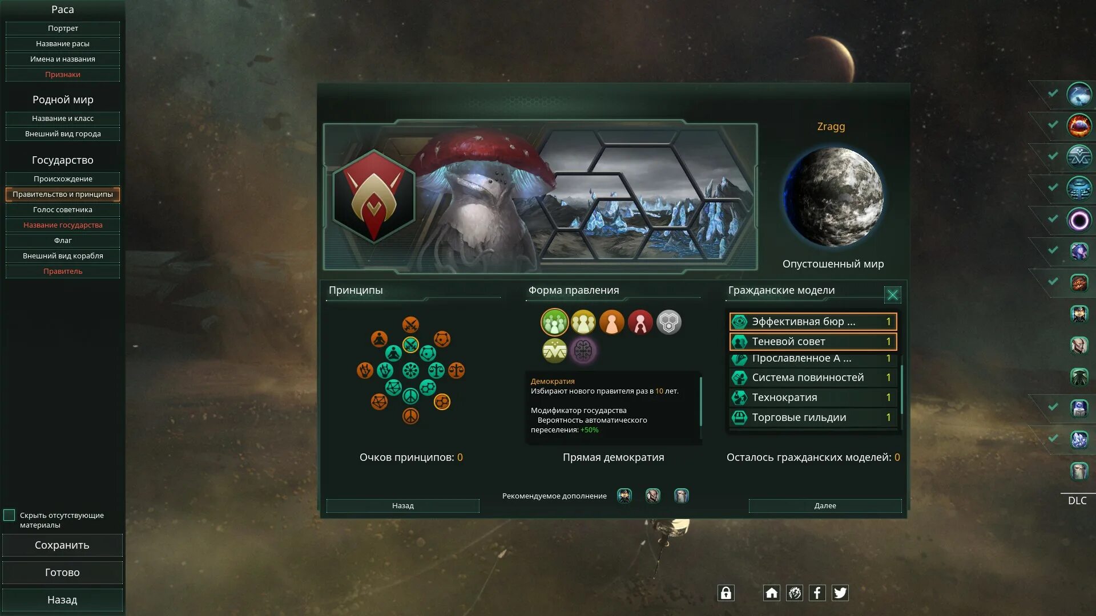Image resolution: width=1096 pixels, height=616 pixels.
Task: Toggle 'Скрыть отсутствующие материалы' checkbox
Action: pos(9,515)
